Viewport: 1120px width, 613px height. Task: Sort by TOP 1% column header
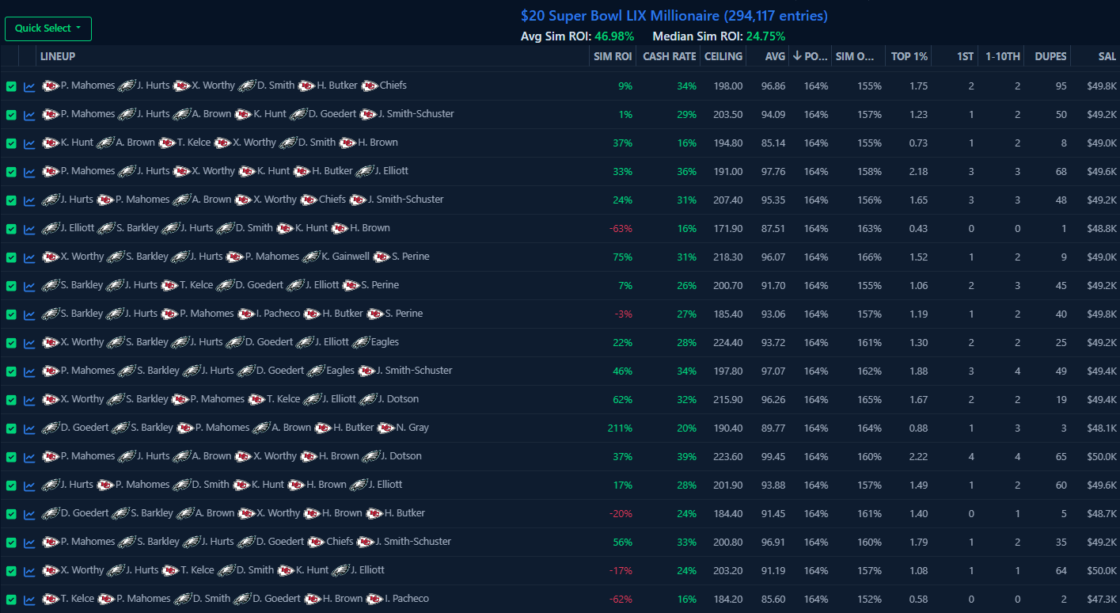(x=909, y=56)
